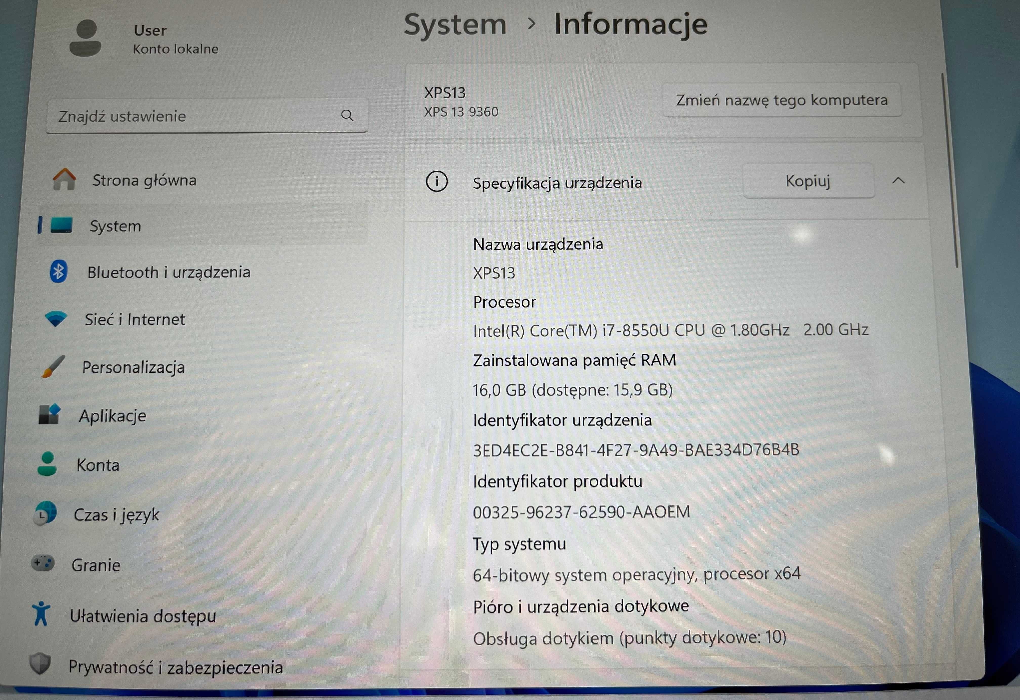Click the Nazwa urządzenia label
Viewport: 1020px width, 700px height.
pyautogui.click(x=538, y=245)
